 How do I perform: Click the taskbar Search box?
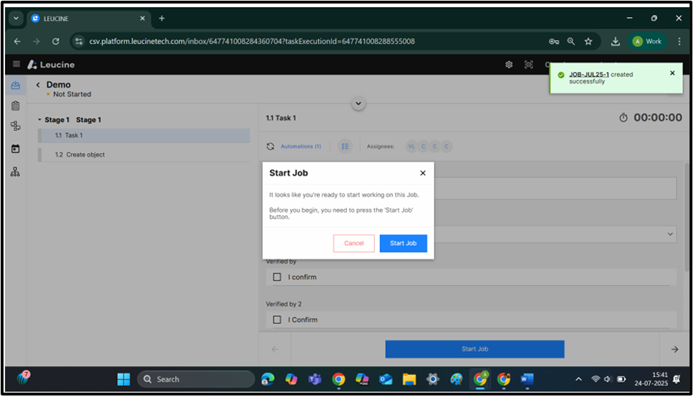pyautogui.click(x=196, y=379)
